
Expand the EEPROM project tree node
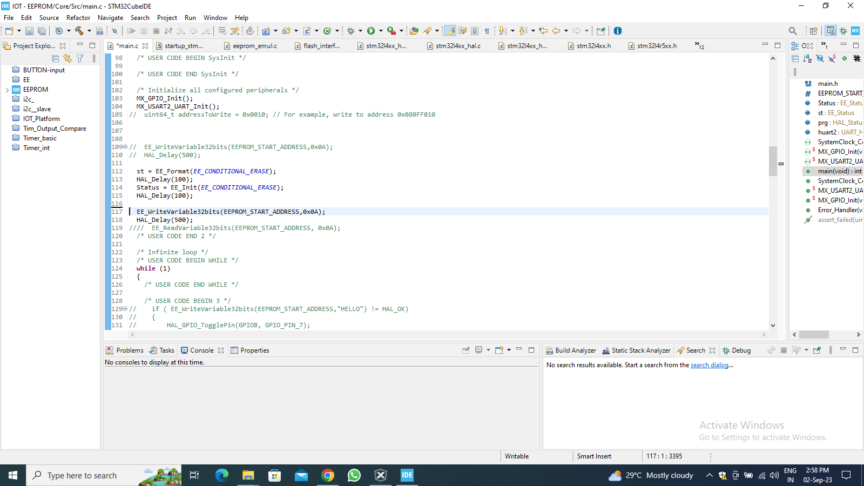click(x=7, y=90)
